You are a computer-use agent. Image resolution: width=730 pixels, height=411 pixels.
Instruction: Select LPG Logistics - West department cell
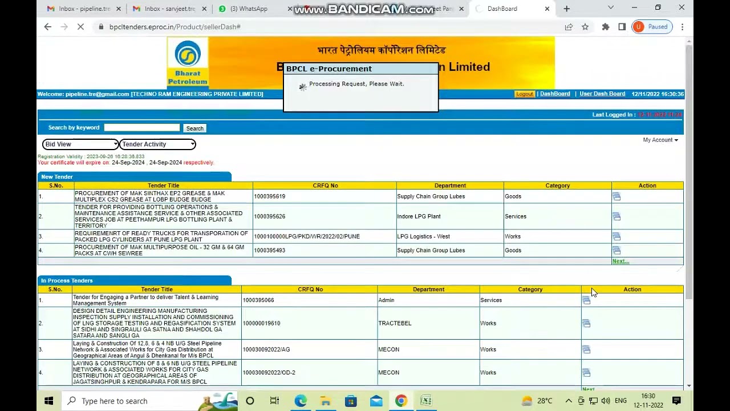(x=450, y=236)
